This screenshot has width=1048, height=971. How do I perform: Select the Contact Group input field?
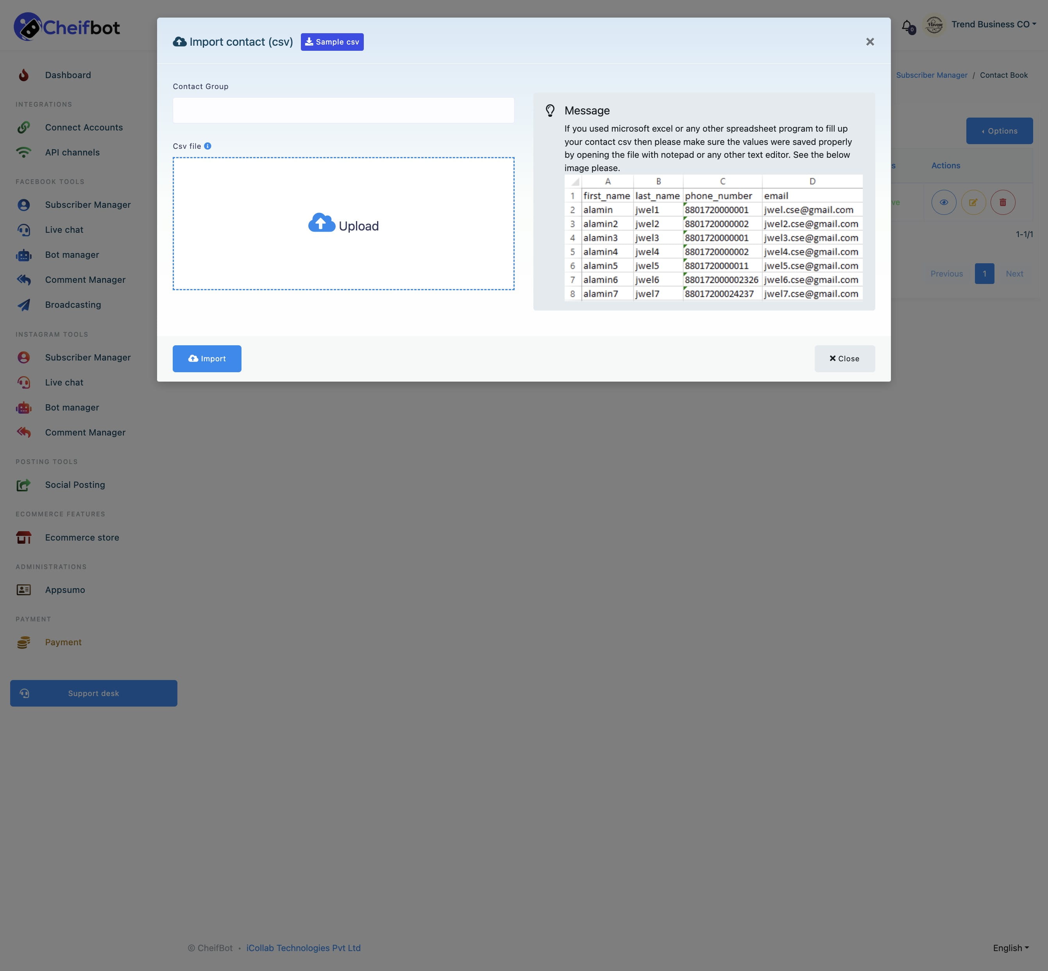pyautogui.click(x=343, y=109)
